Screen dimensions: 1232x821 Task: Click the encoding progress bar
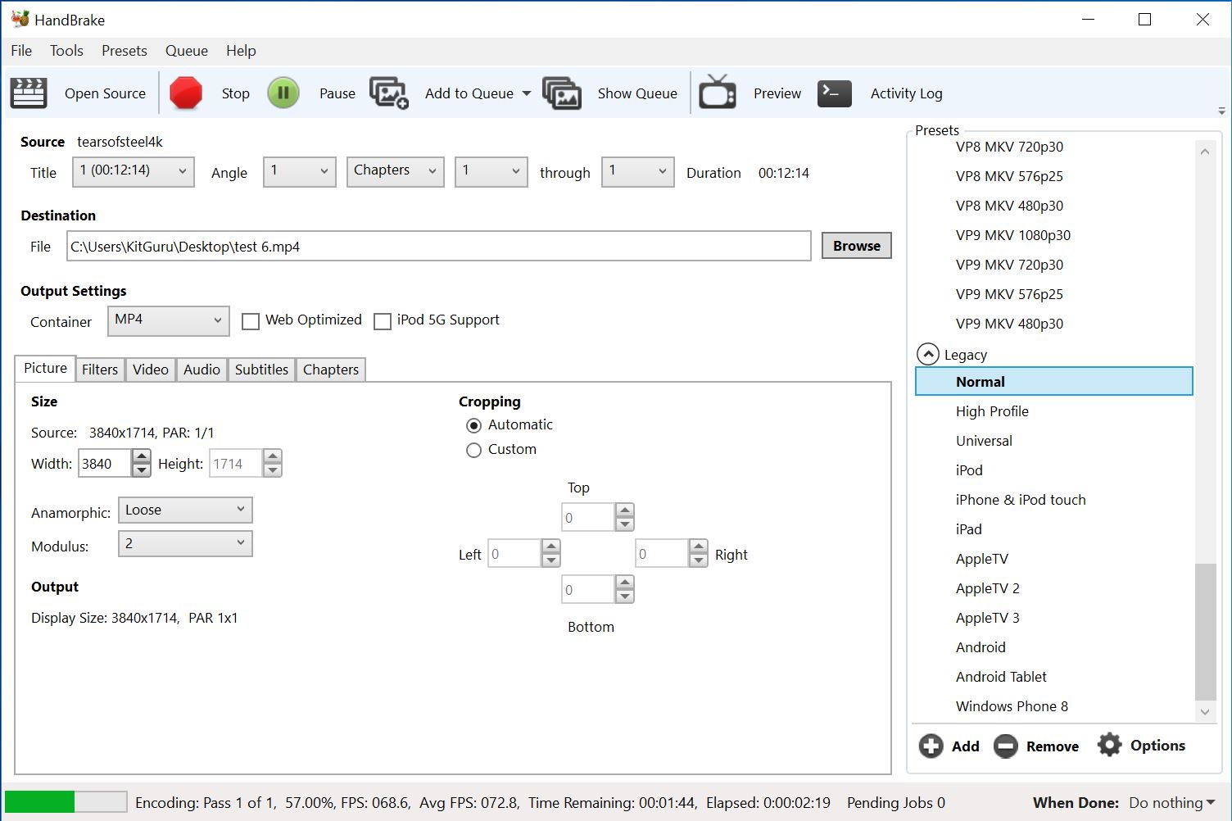pos(66,802)
